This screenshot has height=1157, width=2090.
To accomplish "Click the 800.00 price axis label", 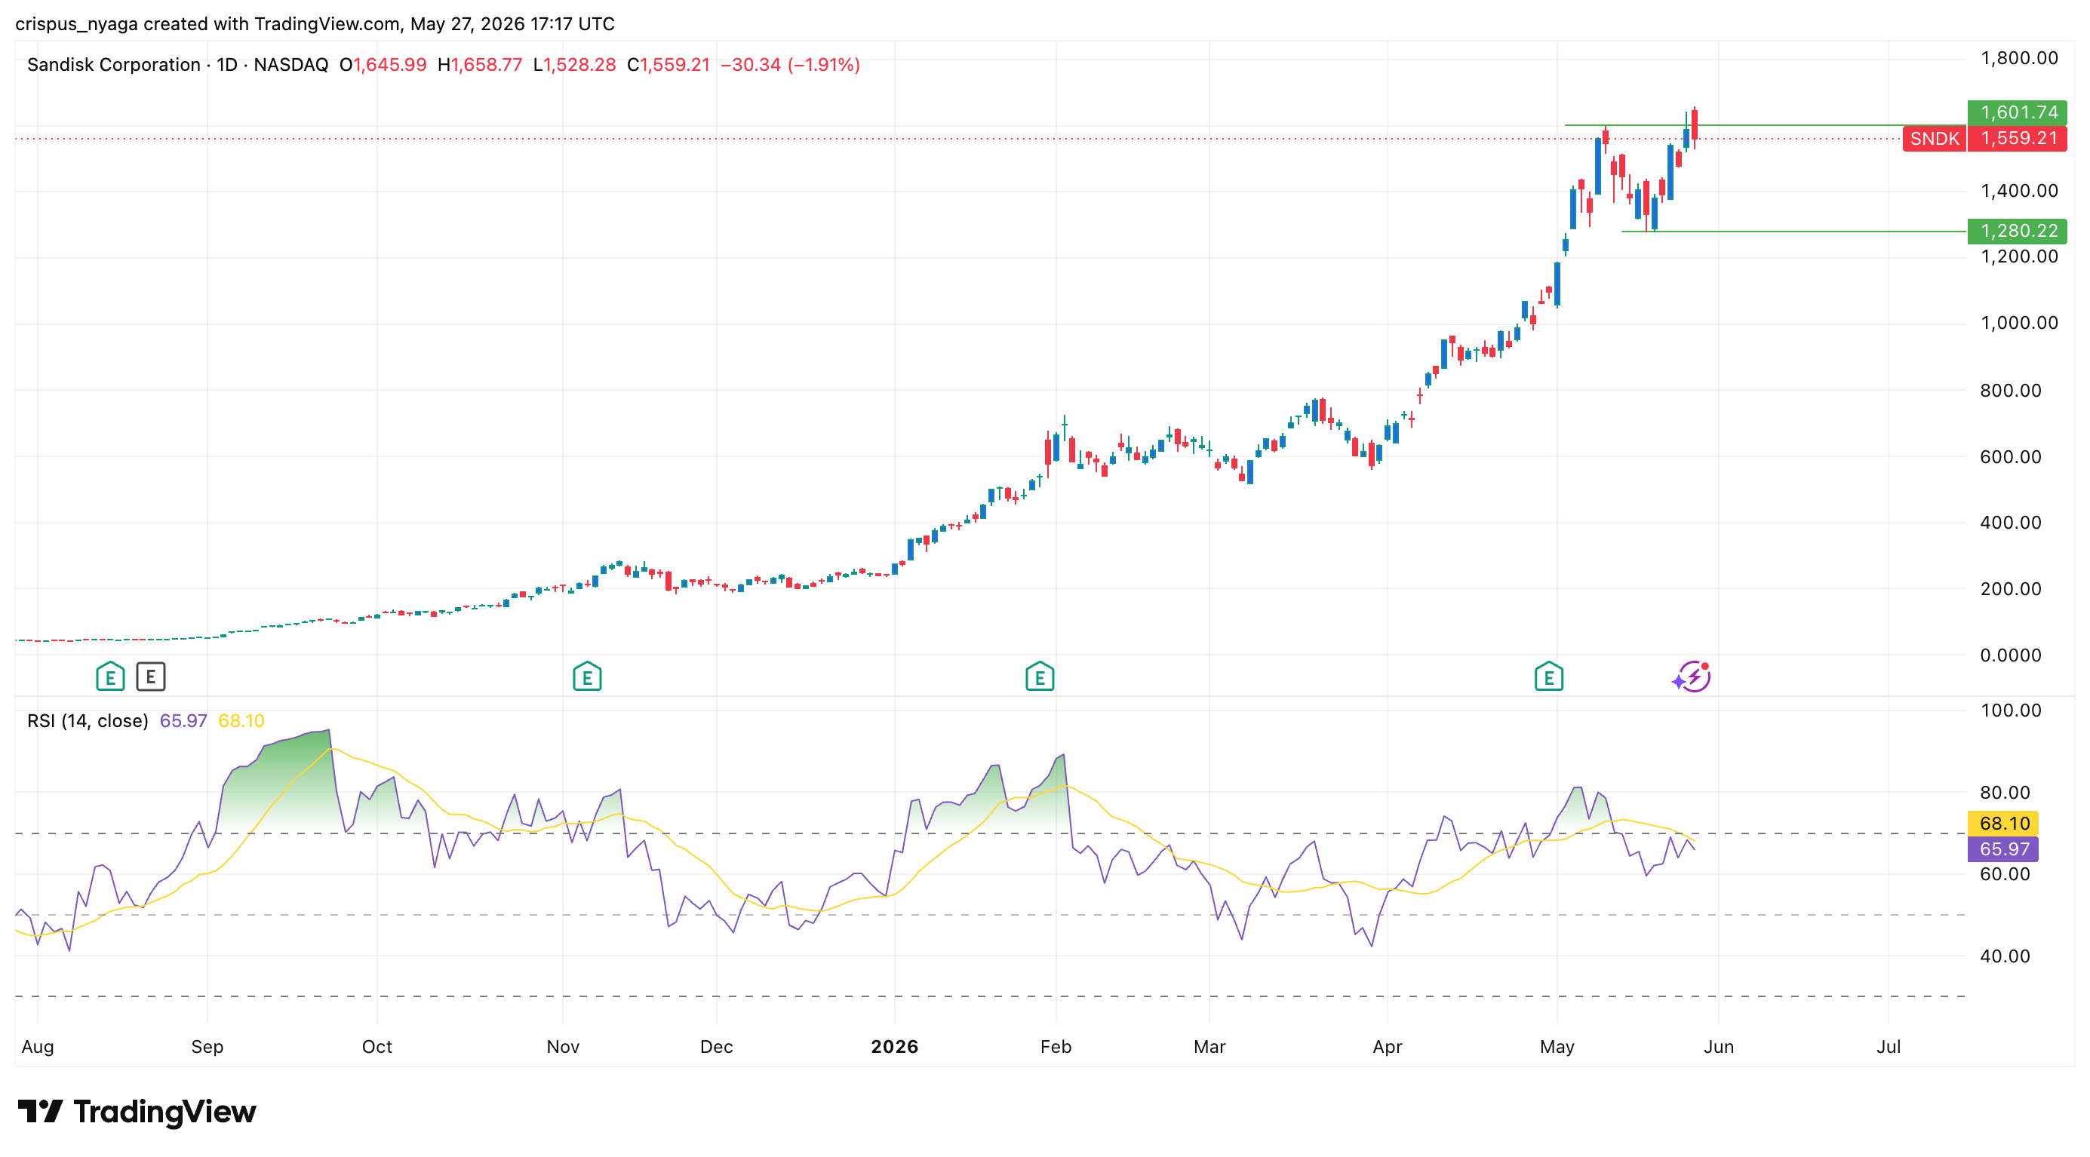I will click(2011, 391).
